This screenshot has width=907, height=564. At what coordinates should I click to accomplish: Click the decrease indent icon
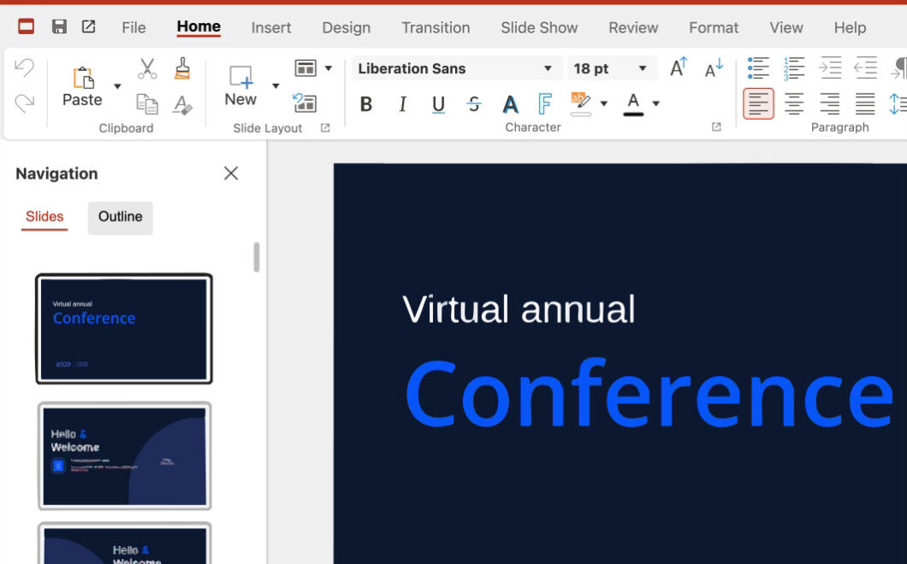(865, 68)
